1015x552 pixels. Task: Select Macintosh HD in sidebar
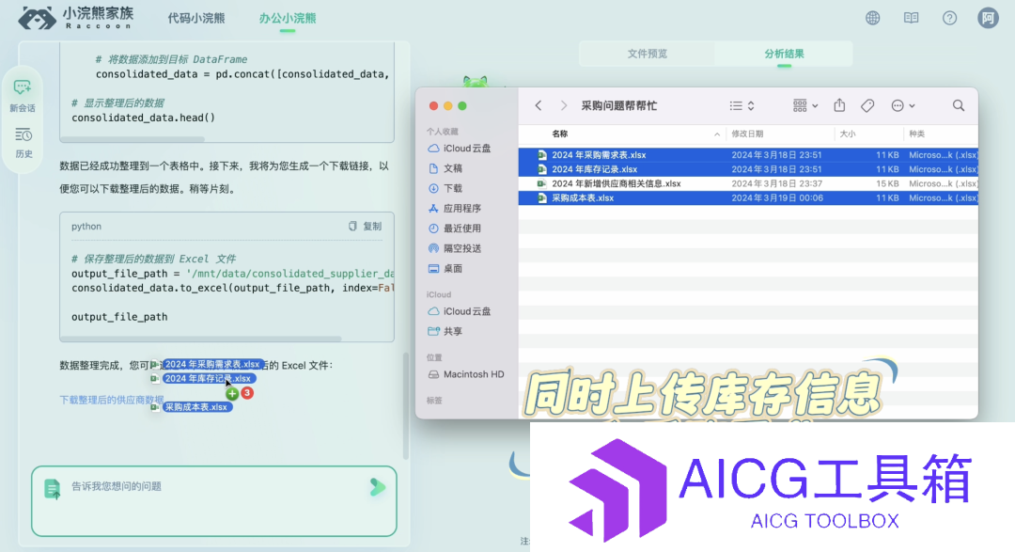[466, 374]
